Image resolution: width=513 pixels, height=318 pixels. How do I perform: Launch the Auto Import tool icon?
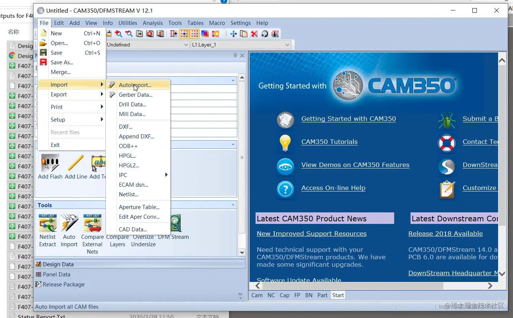pos(69,223)
